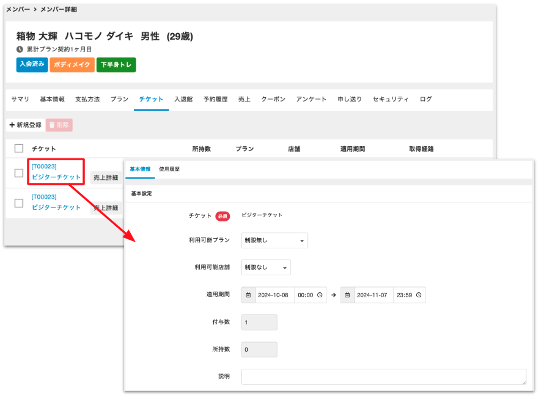Toggle the select-all checkbox in table header
The height and width of the screenshot is (397, 541).
[x=19, y=149]
